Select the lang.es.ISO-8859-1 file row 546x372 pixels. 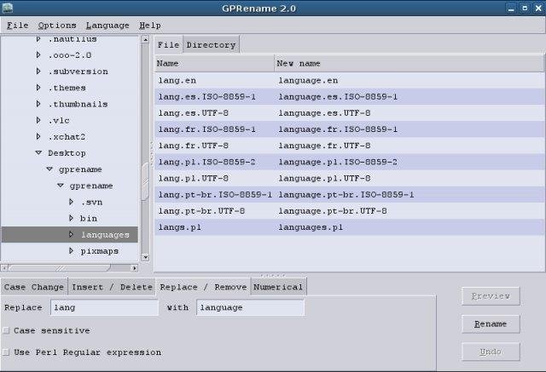click(x=349, y=96)
